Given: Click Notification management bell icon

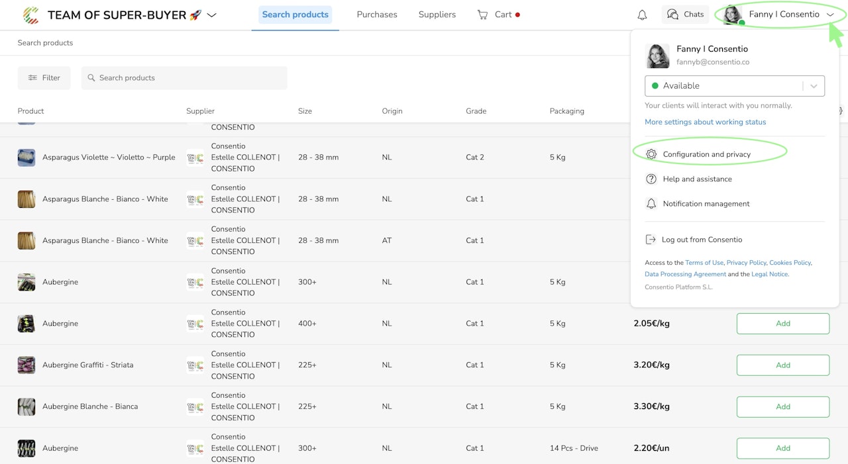Looking at the screenshot, I should (651, 204).
